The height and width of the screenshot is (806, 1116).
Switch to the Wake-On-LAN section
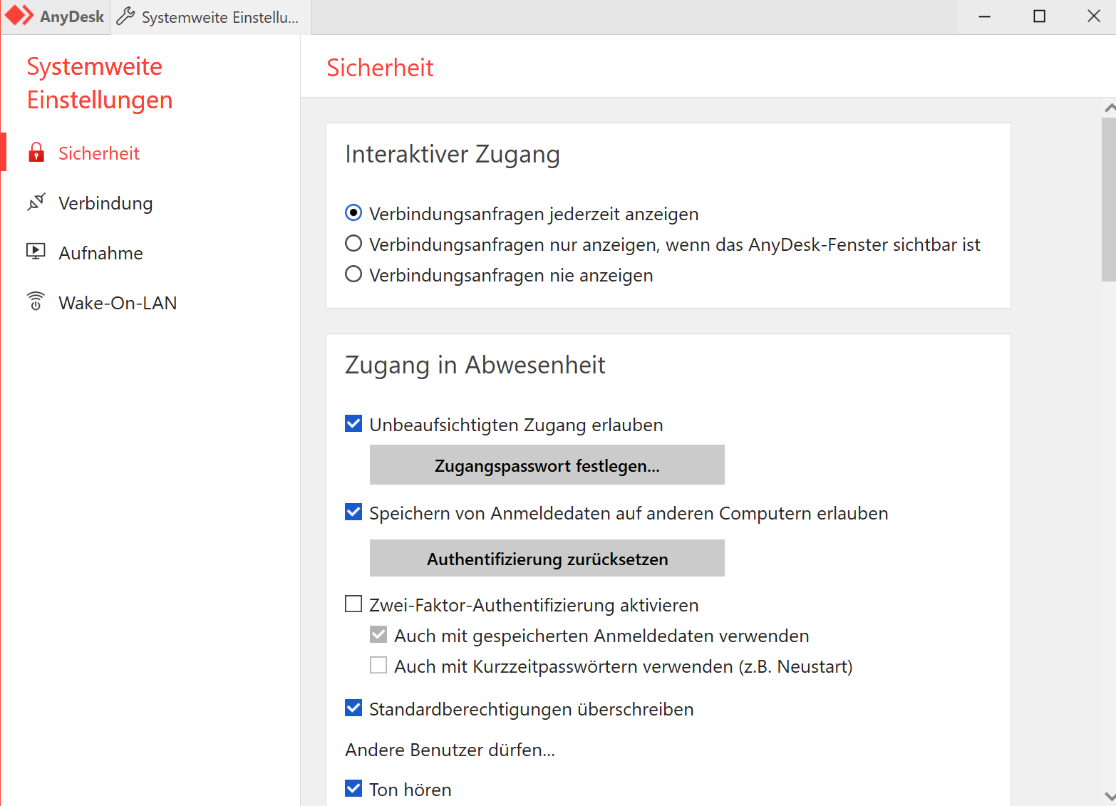(x=118, y=303)
